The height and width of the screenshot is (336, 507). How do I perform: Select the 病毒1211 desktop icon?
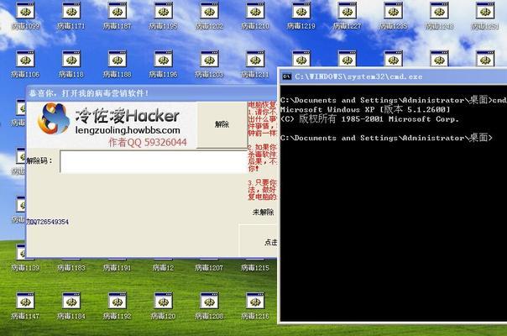click(255, 65)
